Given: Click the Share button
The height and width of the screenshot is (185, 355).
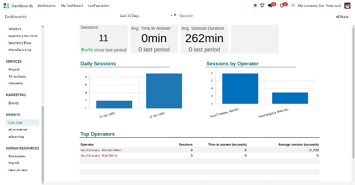Looking at the screenshot, I should 342,17.
